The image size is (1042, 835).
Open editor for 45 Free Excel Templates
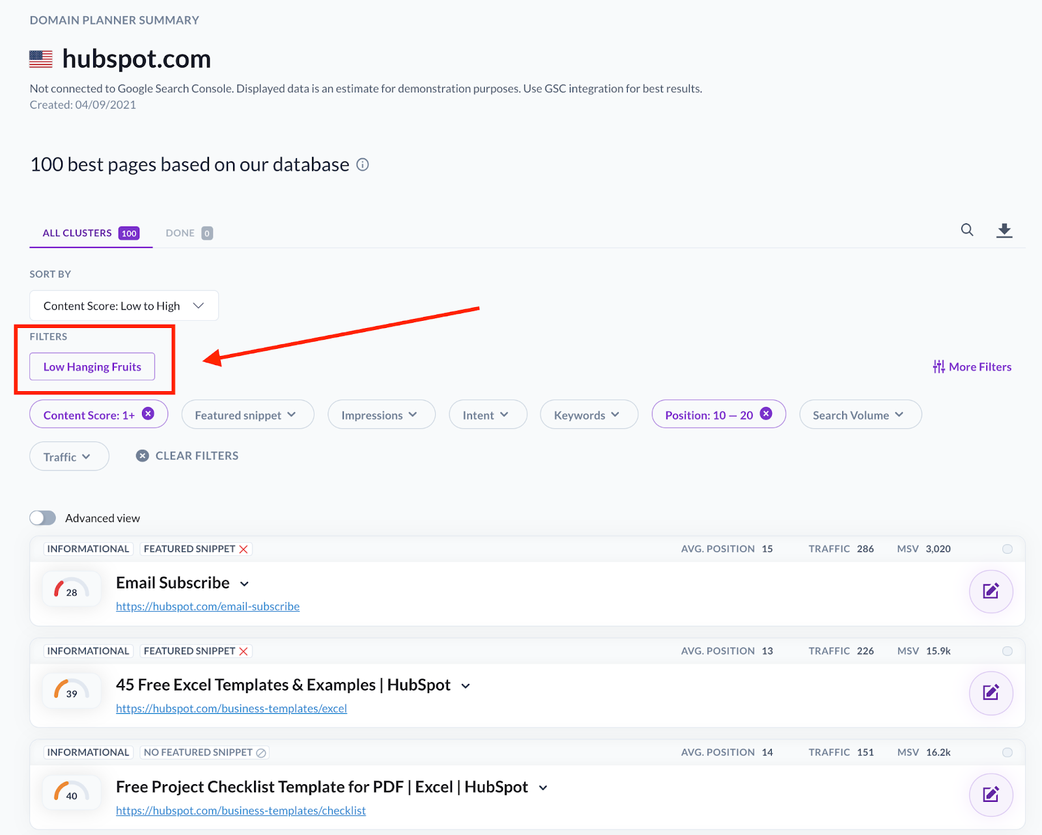pyautogui.click(x=991, y=692)
